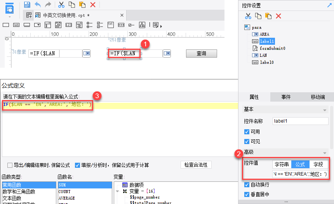This screenshot has height=204, width=334.
Task: Select the button widget tool
Action: pos(27,25)
